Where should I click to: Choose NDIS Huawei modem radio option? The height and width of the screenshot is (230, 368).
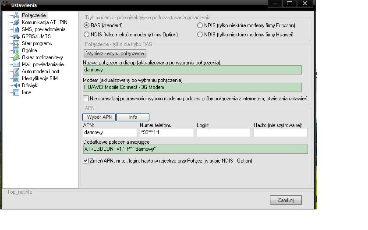(200, 34)
